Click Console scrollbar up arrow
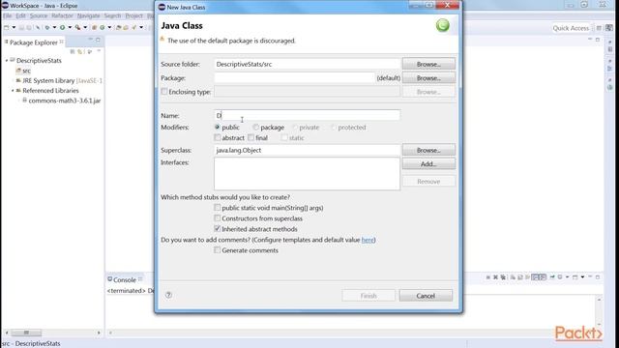Image resolution: width=619 pixels, height=348 pixels. [x=599, y=300]
